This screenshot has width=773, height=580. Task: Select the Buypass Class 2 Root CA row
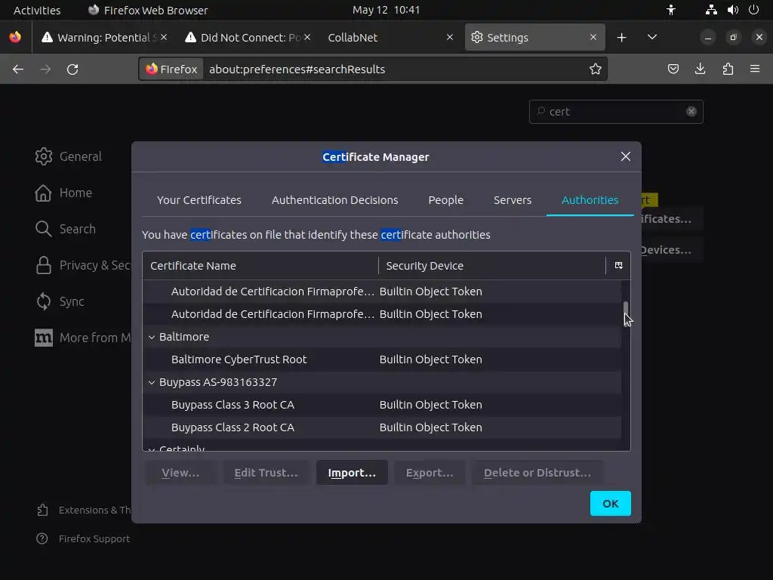[381, 427]
